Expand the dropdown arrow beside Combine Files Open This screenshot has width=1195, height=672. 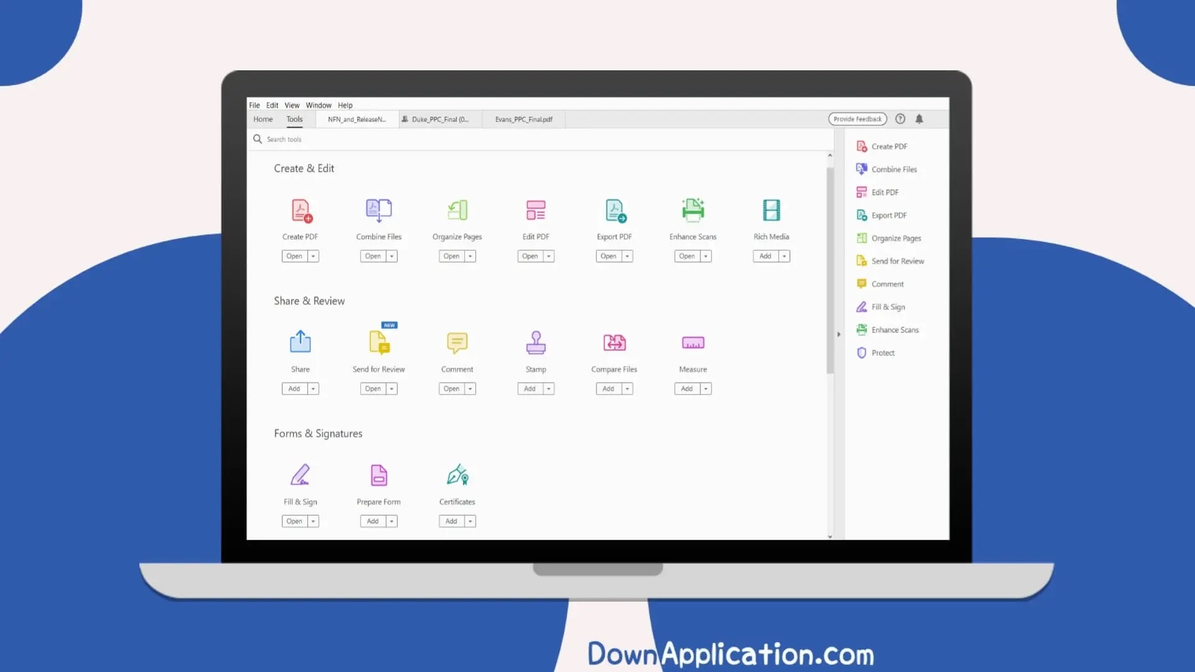391,256
